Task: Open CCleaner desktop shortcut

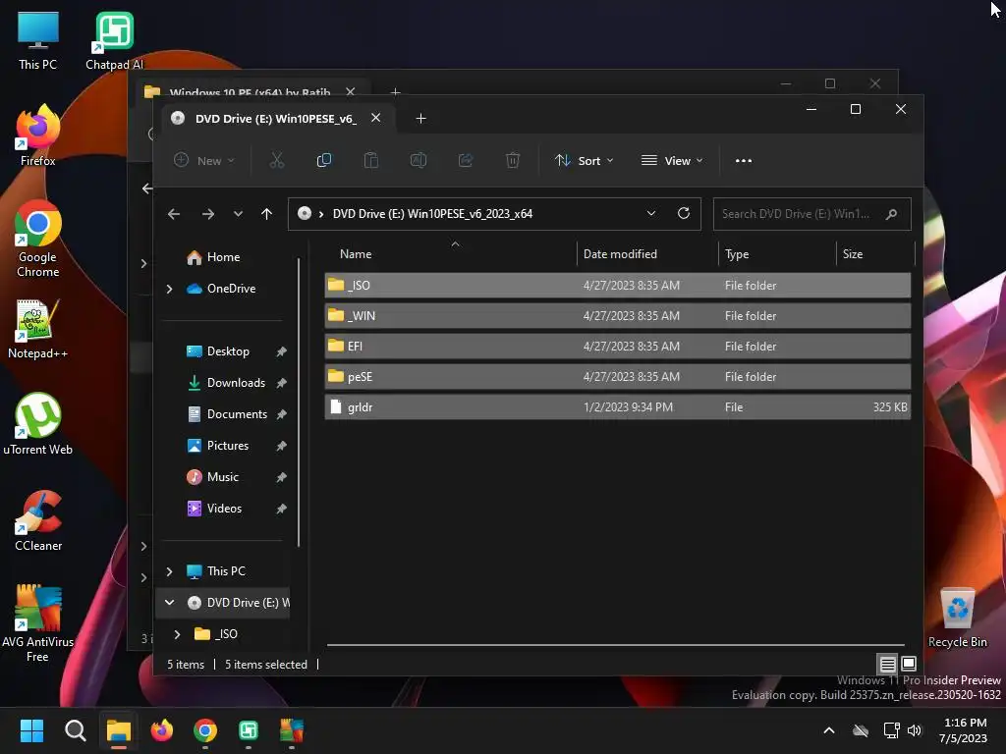Action: point(38,520)
